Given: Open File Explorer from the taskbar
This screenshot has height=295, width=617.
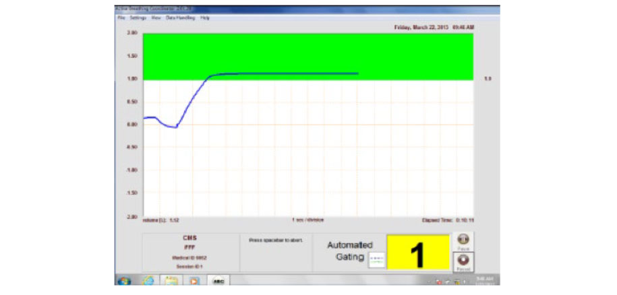Looking at the screenshot, I should pos(171,279).
